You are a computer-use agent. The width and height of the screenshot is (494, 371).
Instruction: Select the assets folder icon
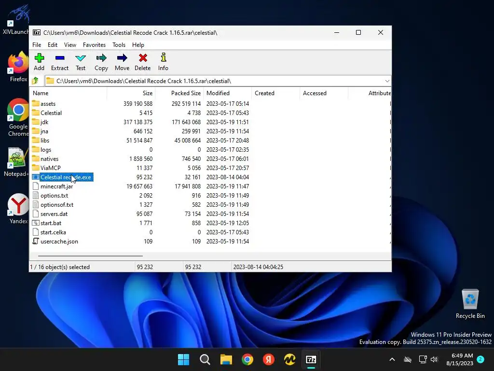(x=36, y=103)
